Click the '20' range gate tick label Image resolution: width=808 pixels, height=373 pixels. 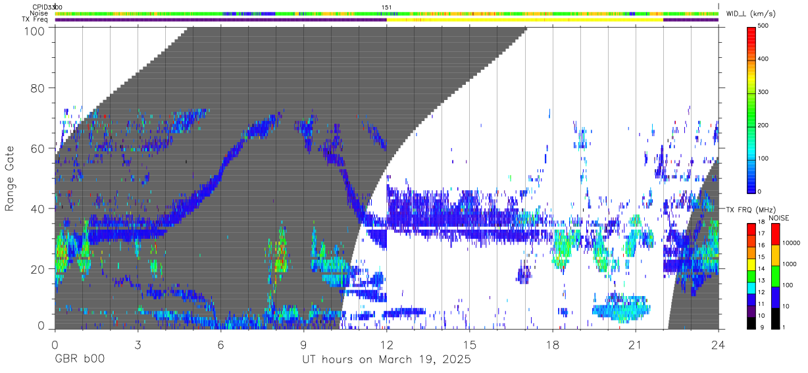coord(38,269)
